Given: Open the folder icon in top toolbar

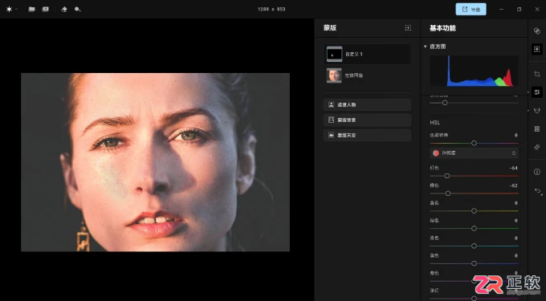Looking at the screenshot, I should pyautogui.click(x=31, y=10).
